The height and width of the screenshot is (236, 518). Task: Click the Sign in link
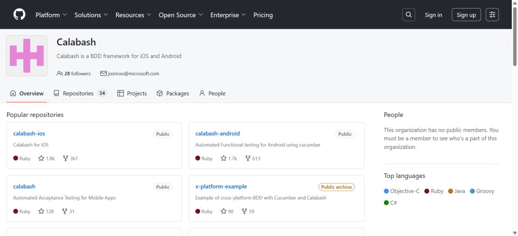tap(434, 15)
